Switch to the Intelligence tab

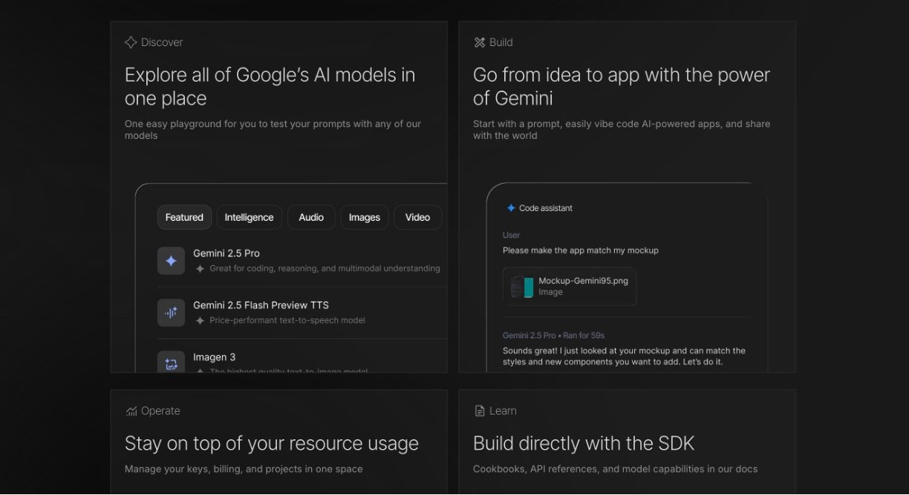249,218
